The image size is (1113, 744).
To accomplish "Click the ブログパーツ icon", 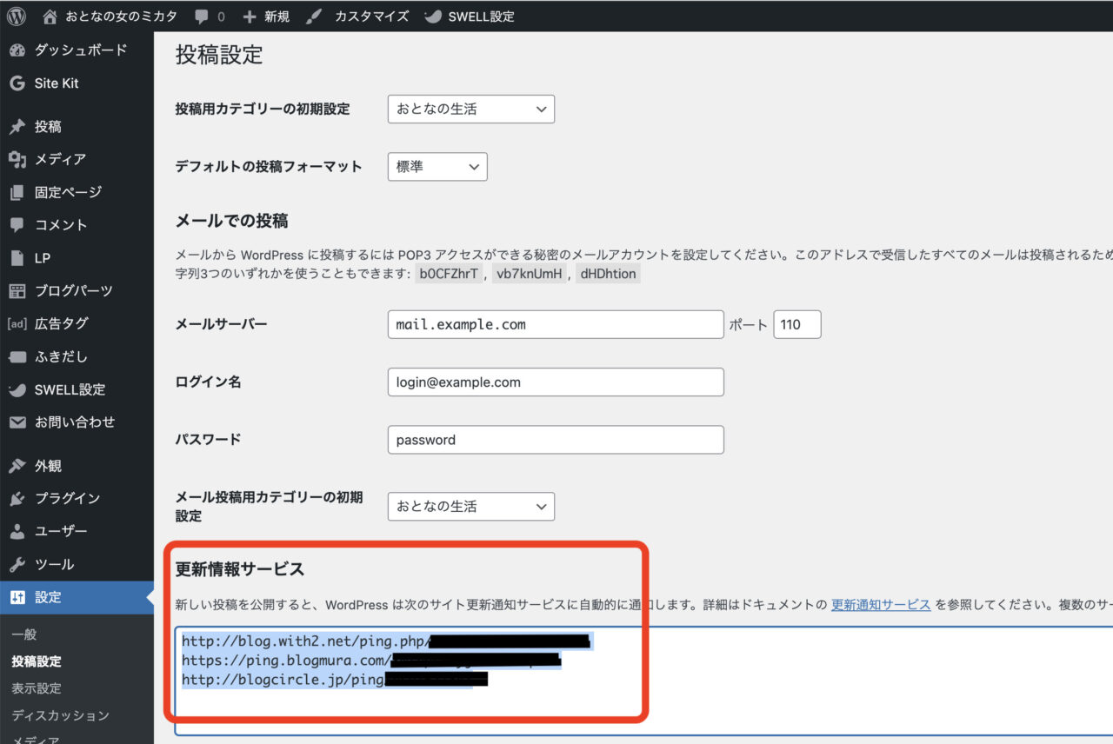I will tap(17, 290).
